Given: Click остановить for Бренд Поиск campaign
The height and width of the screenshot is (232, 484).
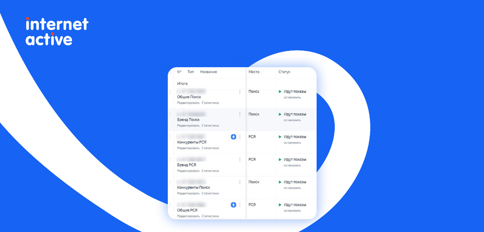Looking at the screenshot, I should point(292,120).
